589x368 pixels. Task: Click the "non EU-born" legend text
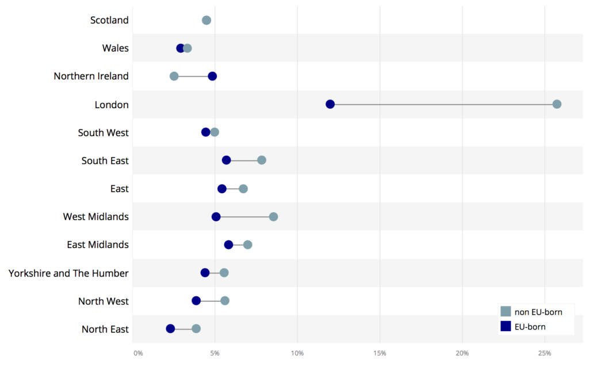click(538, 312)
